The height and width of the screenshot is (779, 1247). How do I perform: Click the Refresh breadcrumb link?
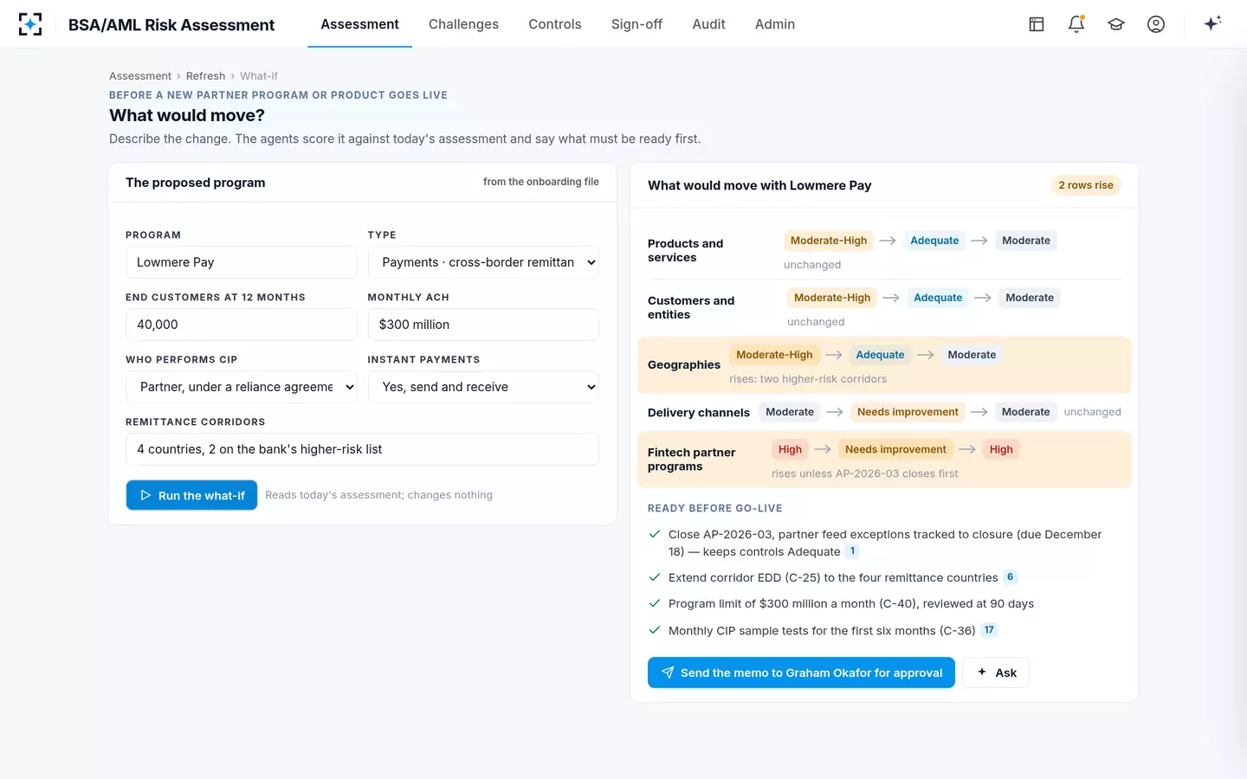tap(205, 76)
